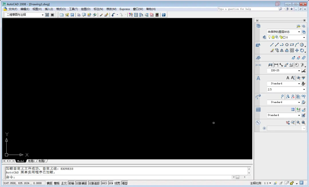Open the 修改(M) menu
Image resolution: width=309 pixels, height=187 pixels.
pyautogui.click(x=111, y=9)
